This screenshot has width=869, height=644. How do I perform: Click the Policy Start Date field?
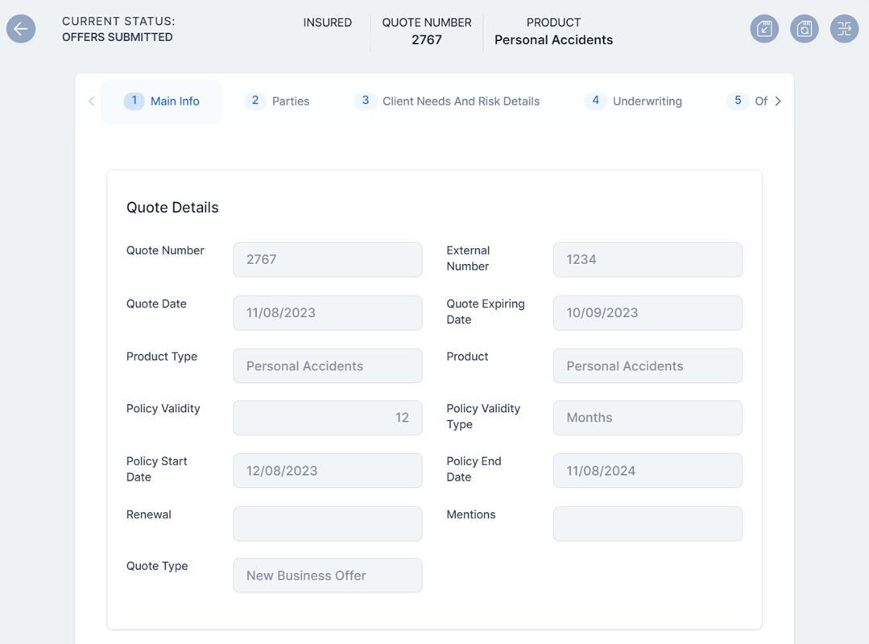(x=327, y=471)
